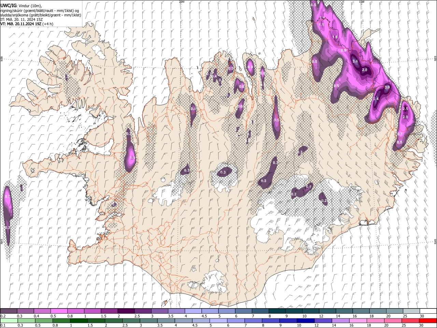Viewport: 437px width, 328px height.
Task: Click the bold UWC/IG title text
Action: [8, 6]
